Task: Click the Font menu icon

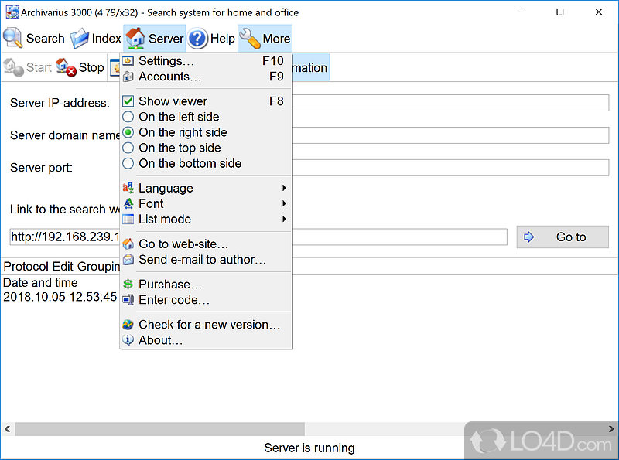Action: 128,203
